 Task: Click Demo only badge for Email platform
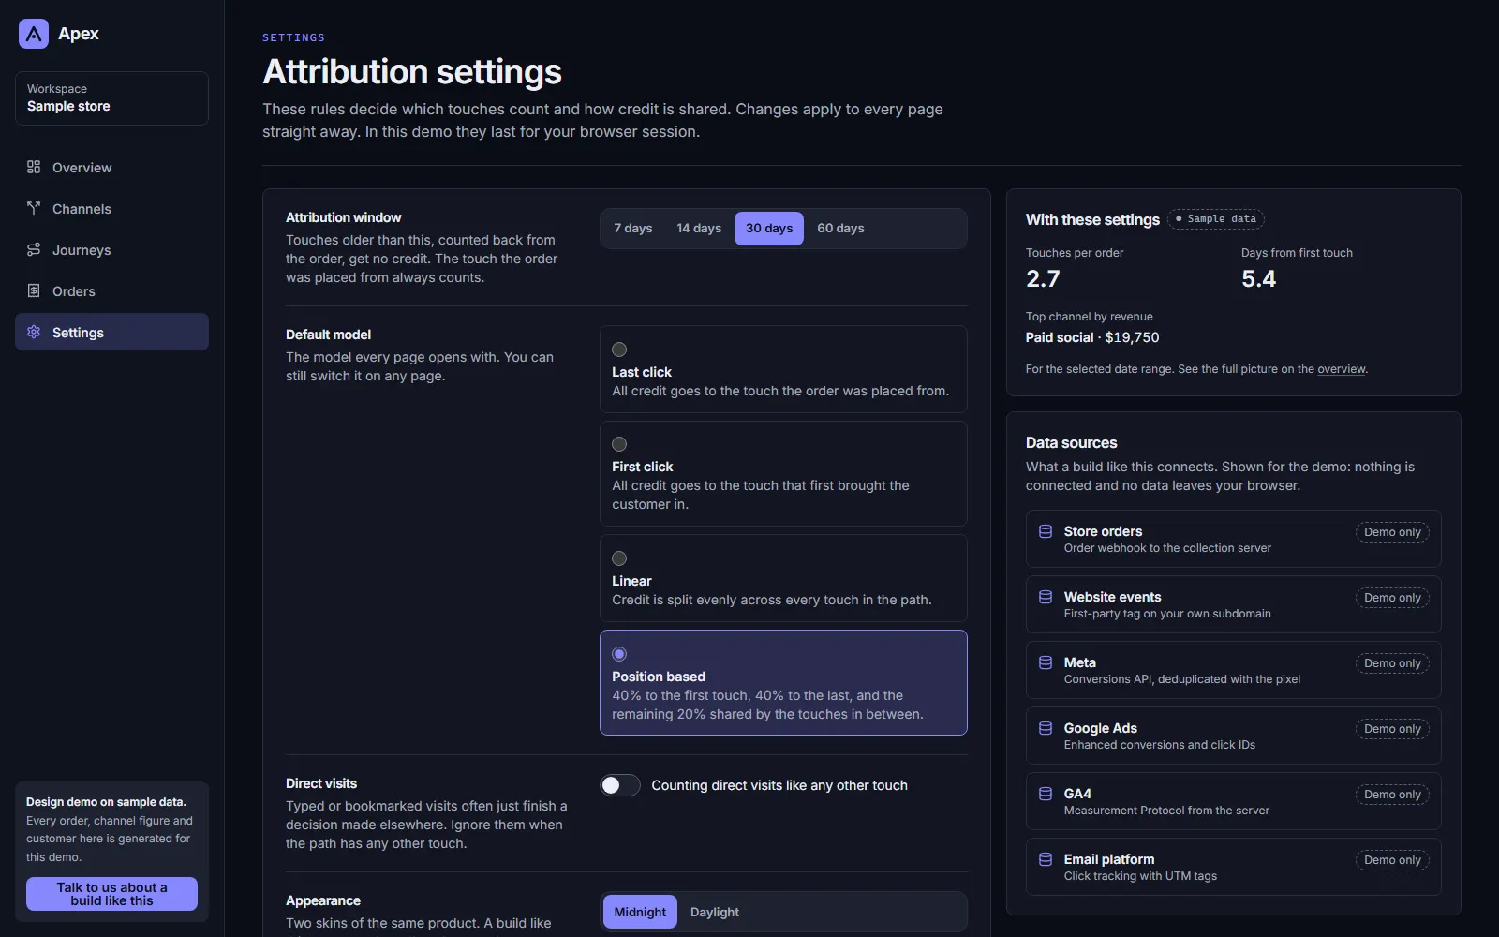click(x=1392, y=860)
